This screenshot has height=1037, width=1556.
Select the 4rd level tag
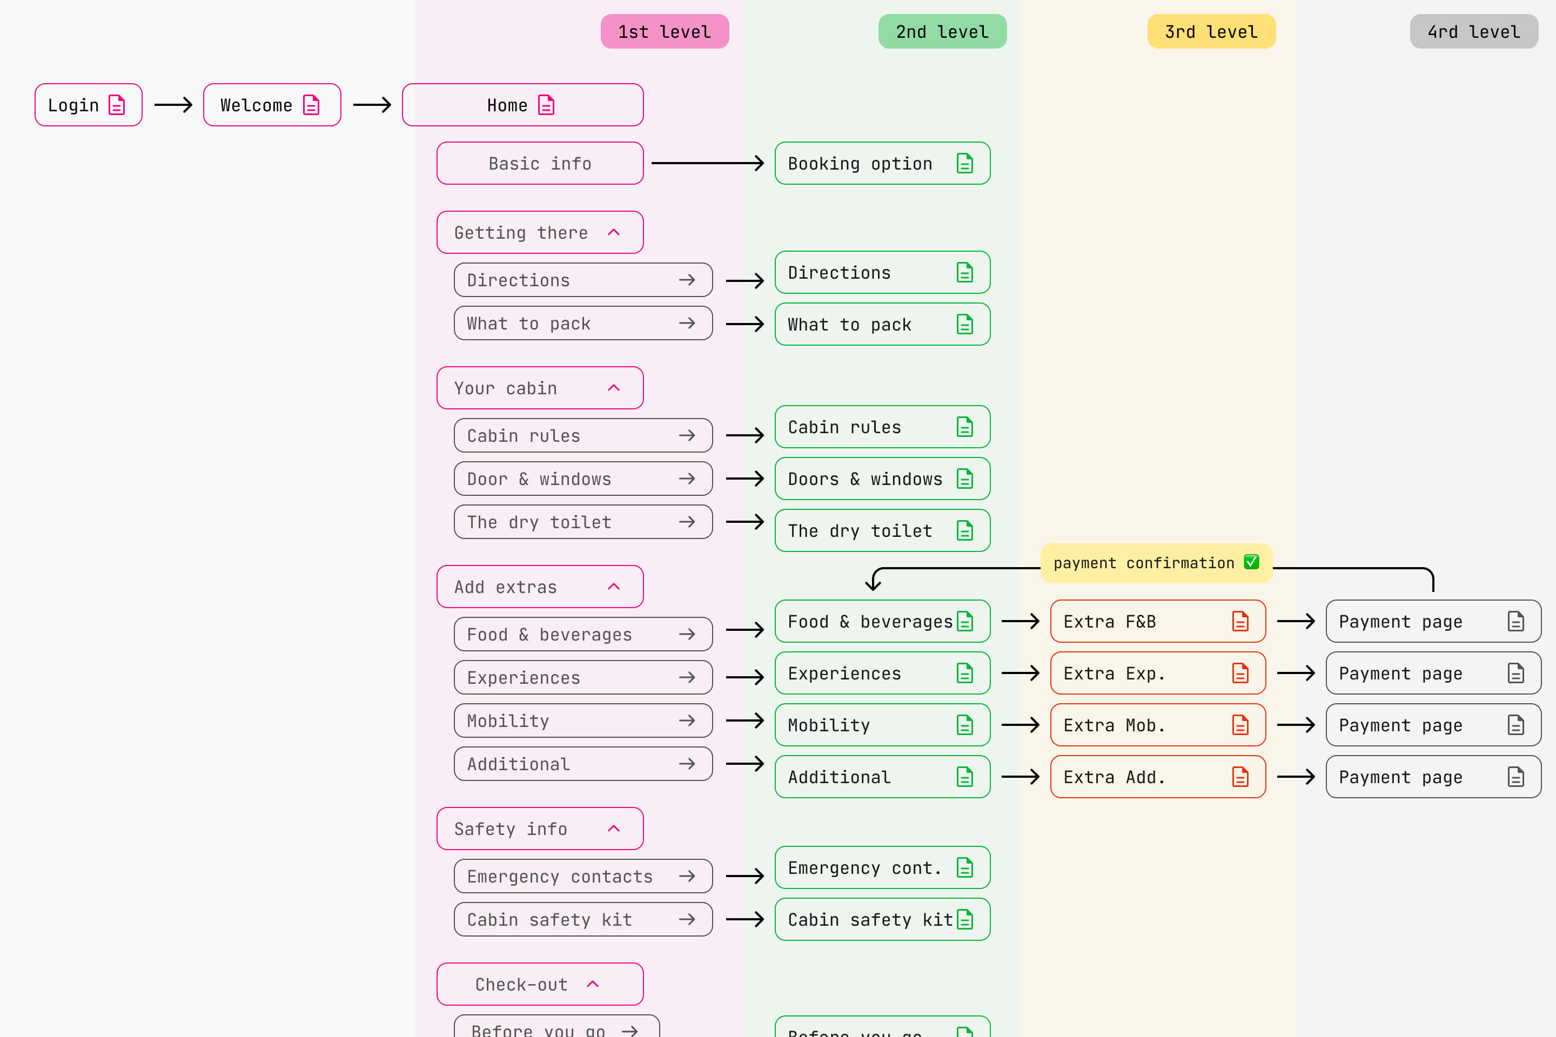pos(1474,31)
